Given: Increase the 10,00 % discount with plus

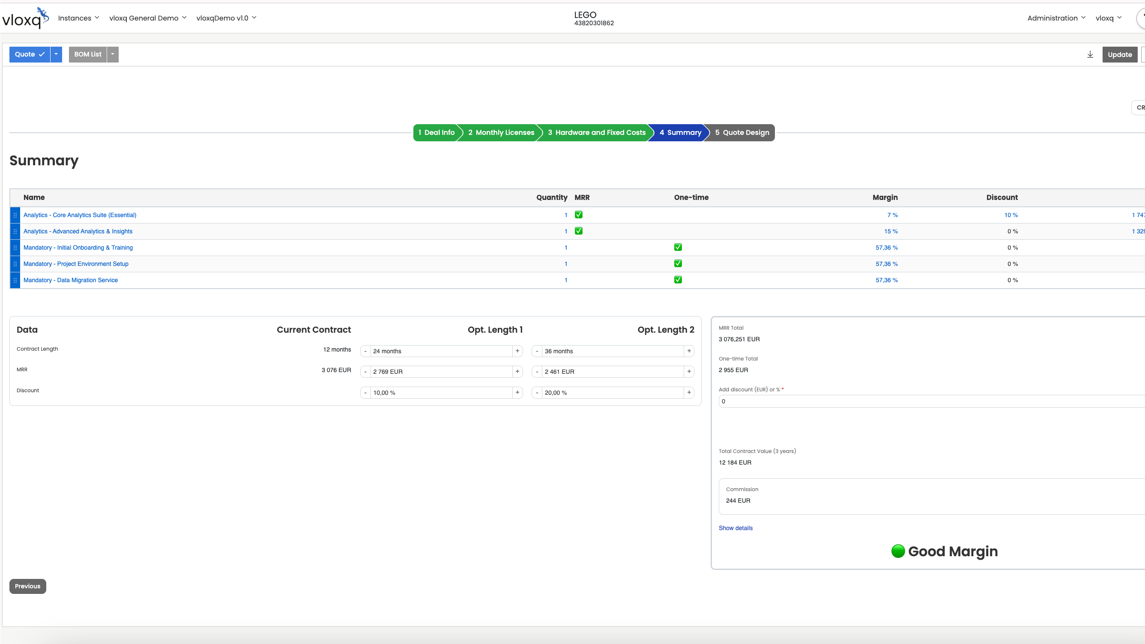Looking at the screenshot, I should (517, 393).
